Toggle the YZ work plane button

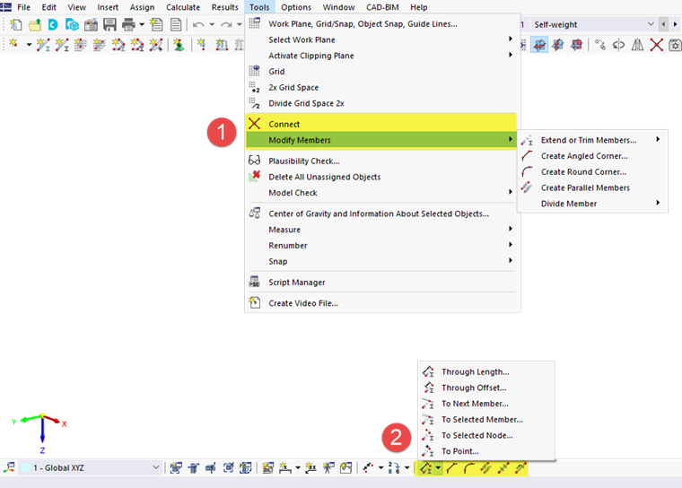[558, 44]
